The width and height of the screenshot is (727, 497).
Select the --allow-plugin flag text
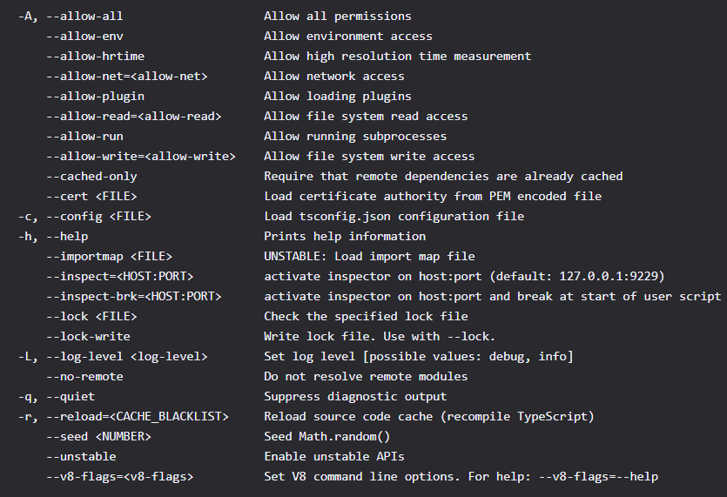[95, 96]
